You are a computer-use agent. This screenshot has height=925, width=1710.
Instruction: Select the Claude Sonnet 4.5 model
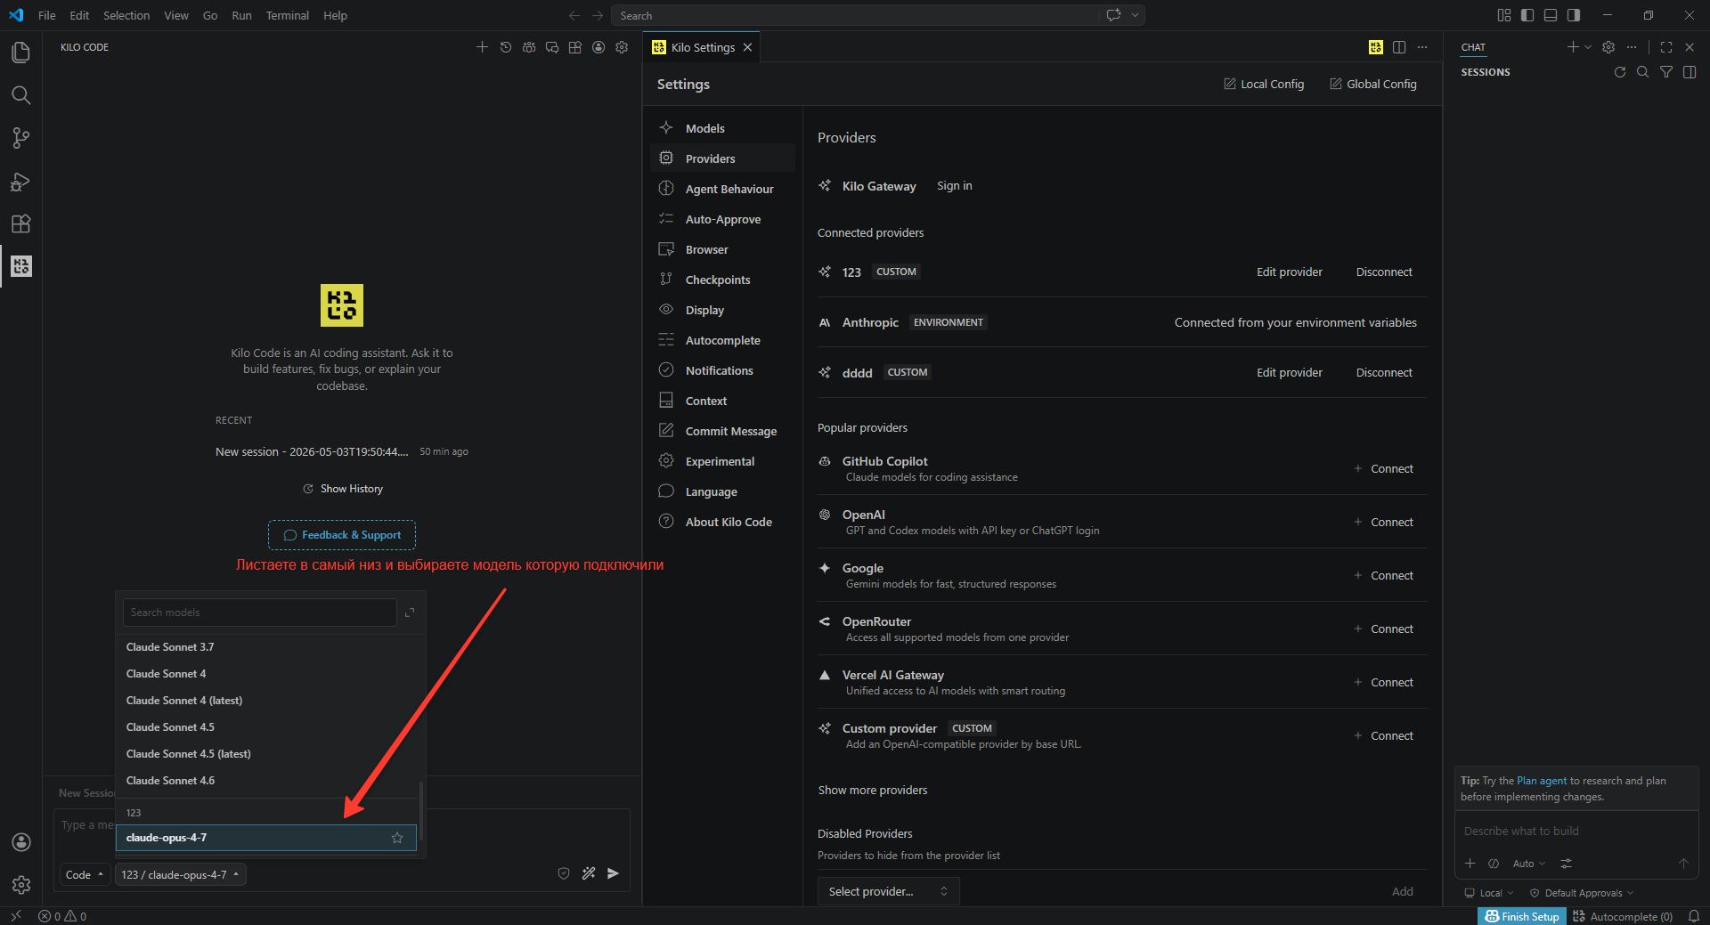click(266, 727)
